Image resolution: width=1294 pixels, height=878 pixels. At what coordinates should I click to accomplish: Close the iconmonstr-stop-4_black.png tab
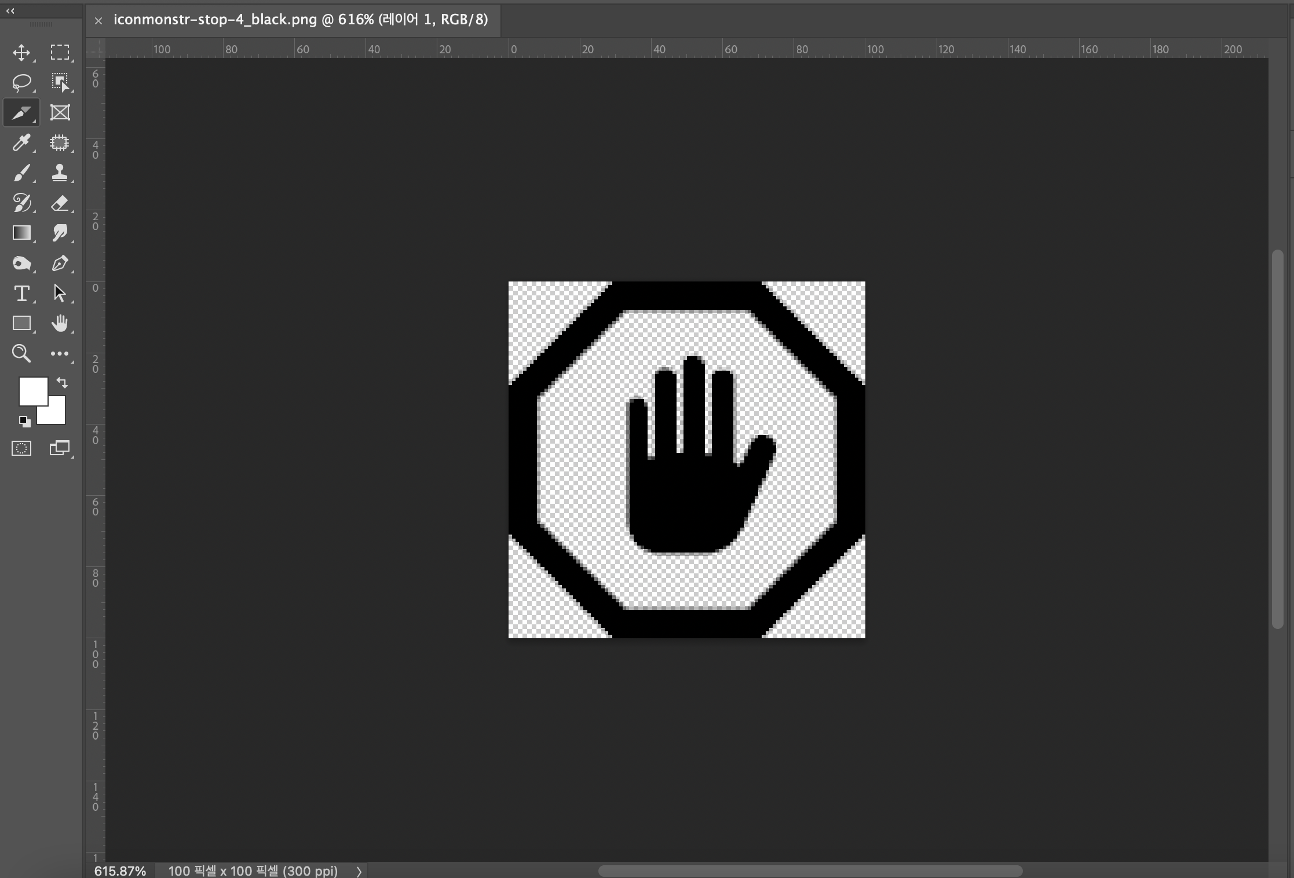coord(98,21)
